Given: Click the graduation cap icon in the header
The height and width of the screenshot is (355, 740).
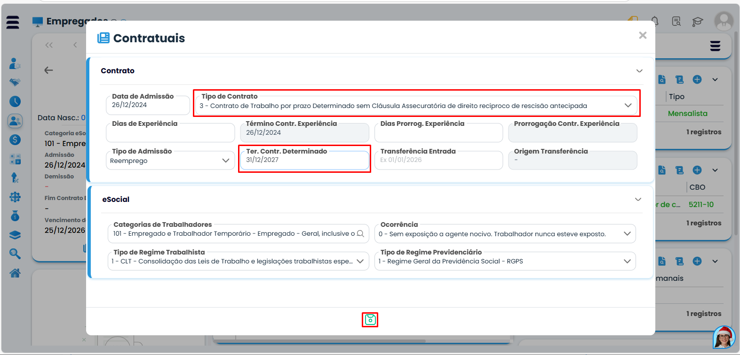Looking at the screenshot, I should 697,22.
